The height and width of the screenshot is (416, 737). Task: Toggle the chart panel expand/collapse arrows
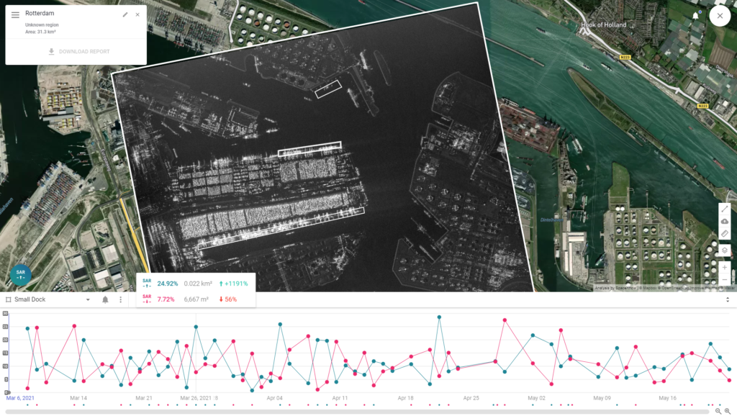tap(728, 299)
